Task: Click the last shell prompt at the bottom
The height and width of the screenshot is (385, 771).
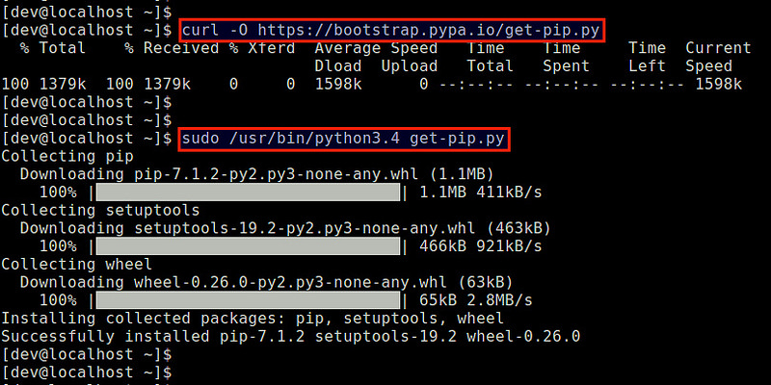Action: click(x=87, y=372)
